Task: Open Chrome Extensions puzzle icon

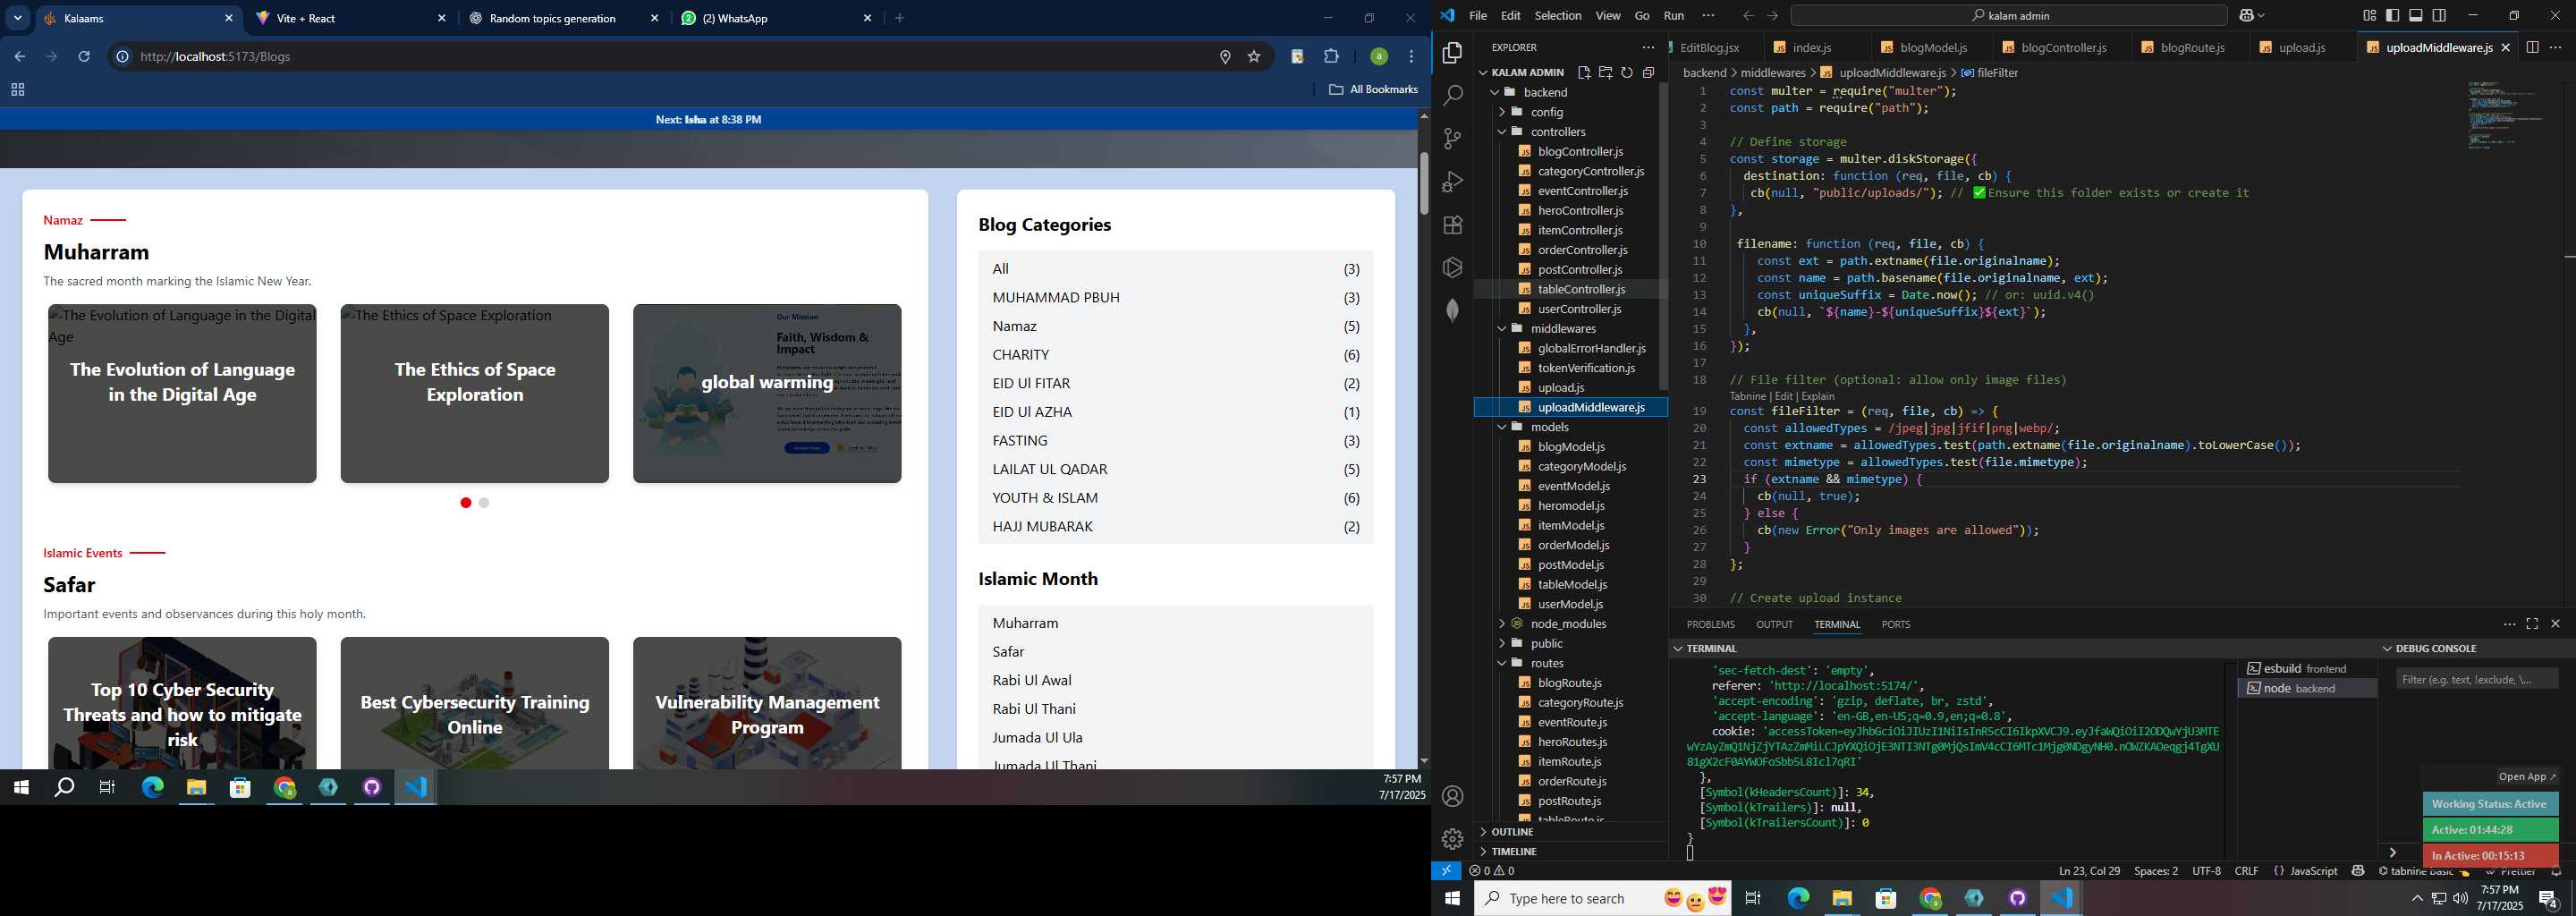Action: tap(1331, 56)
